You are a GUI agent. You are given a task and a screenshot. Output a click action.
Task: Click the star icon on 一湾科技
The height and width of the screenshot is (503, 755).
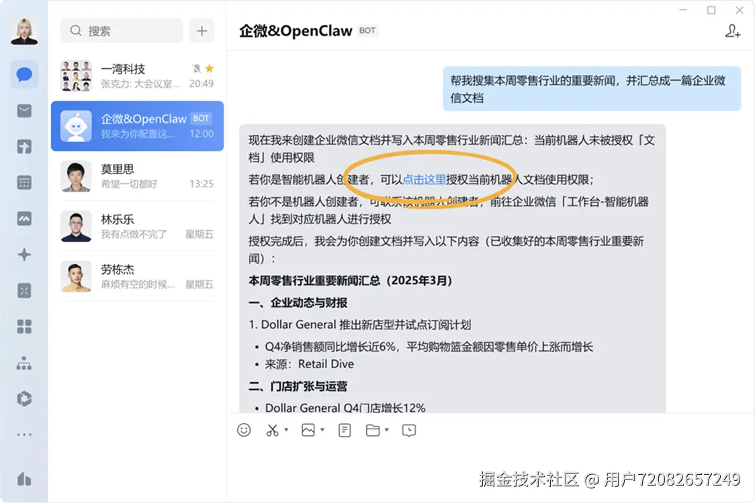pos(210,68)
